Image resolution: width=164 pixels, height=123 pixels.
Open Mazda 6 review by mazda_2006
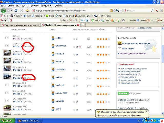[18, 94]
